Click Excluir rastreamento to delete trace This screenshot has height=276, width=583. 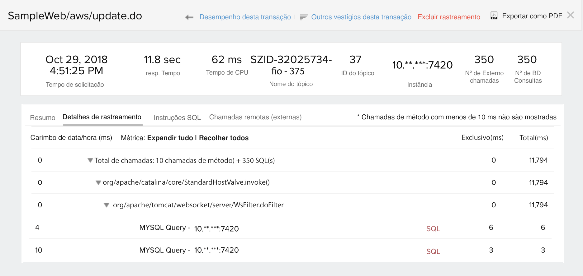[449, 17]
